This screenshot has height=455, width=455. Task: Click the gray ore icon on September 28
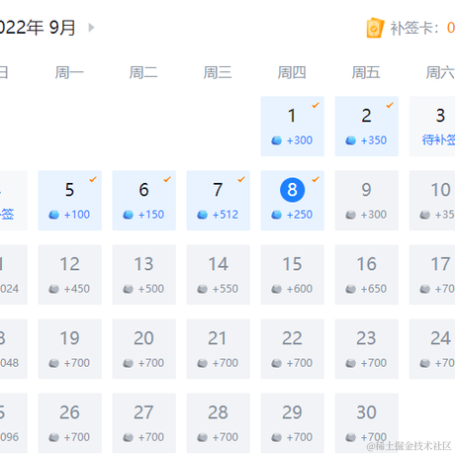pyautogui.click(x=202, y=437)
